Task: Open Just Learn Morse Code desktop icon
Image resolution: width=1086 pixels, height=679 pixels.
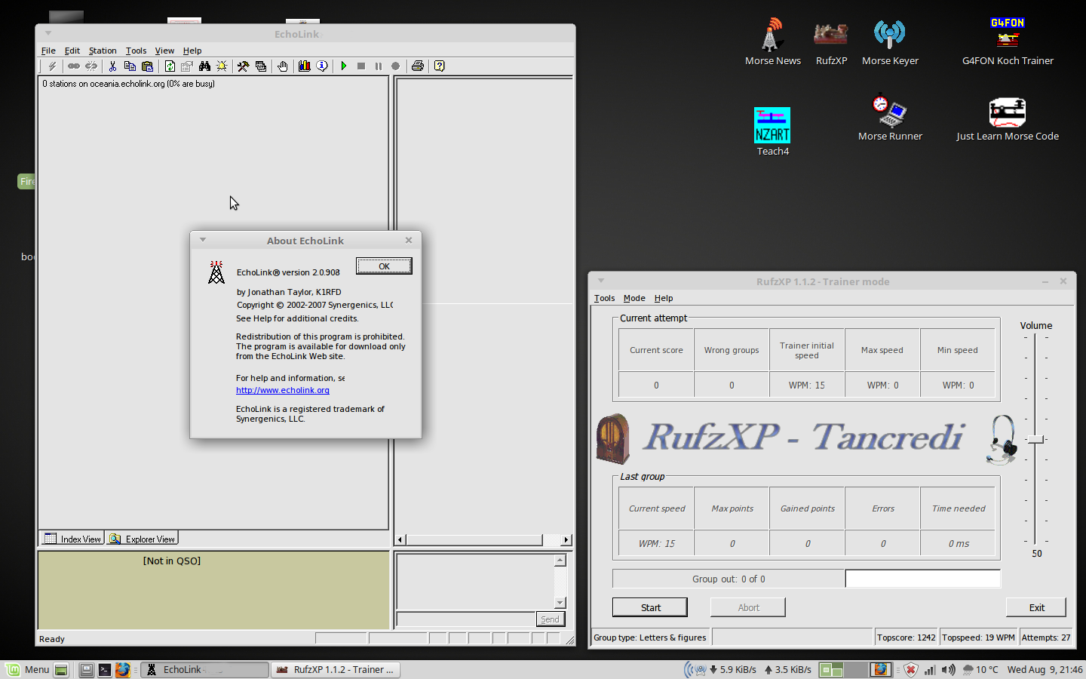Action: point(1008,118)
